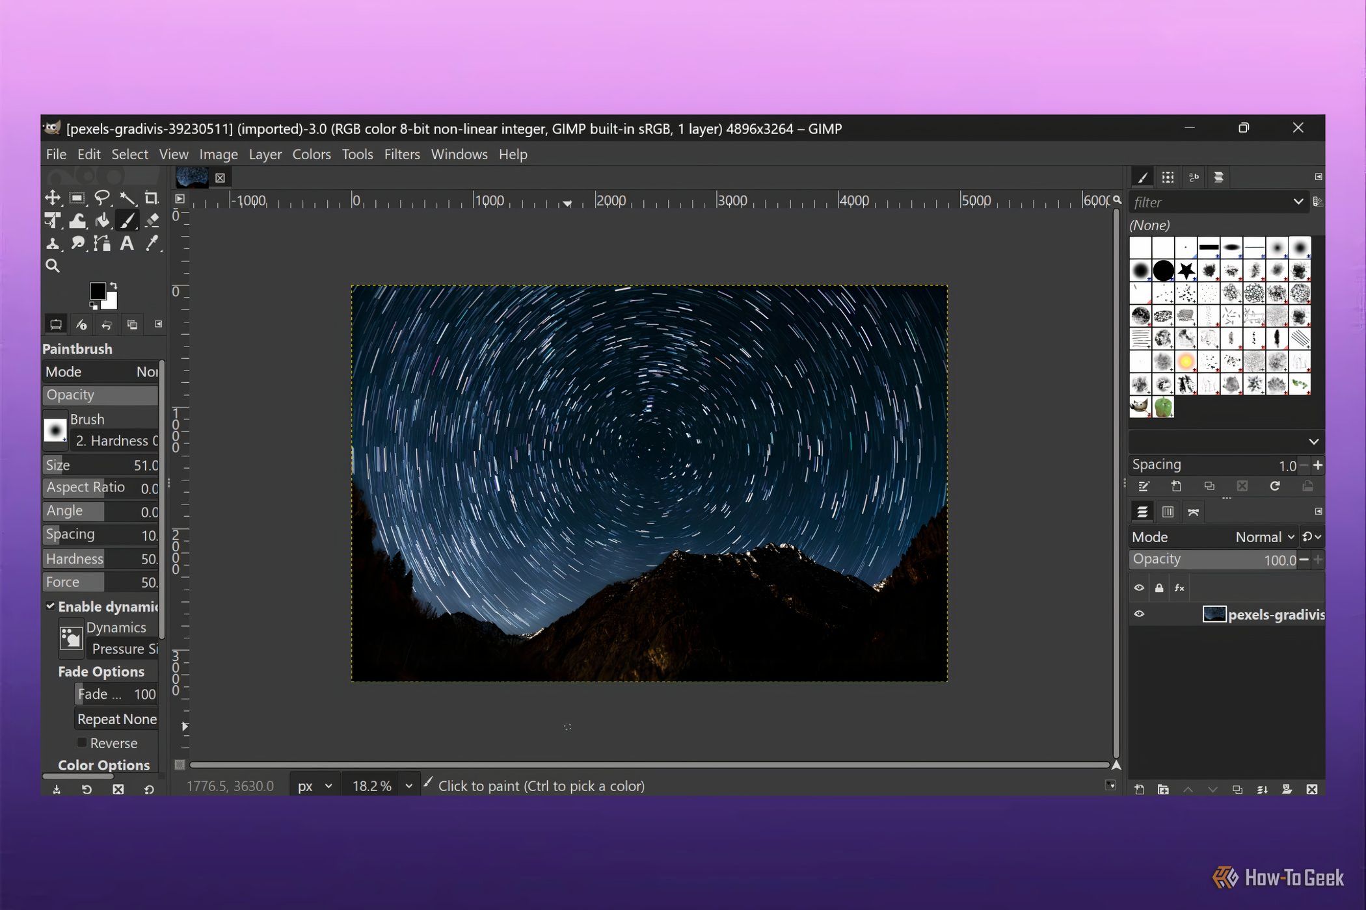Select the Clone stamp tool

(x=53, y=244)
